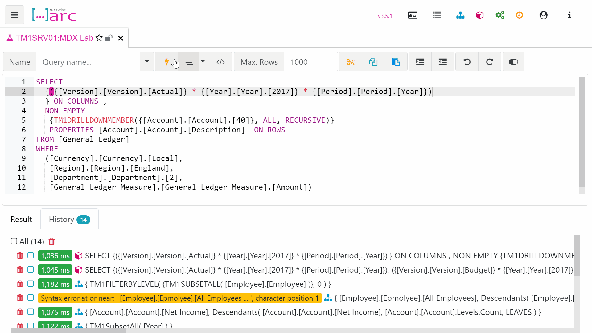Open the hamburger main menu
The image size is (592, 333).
(x=14, y=15)
